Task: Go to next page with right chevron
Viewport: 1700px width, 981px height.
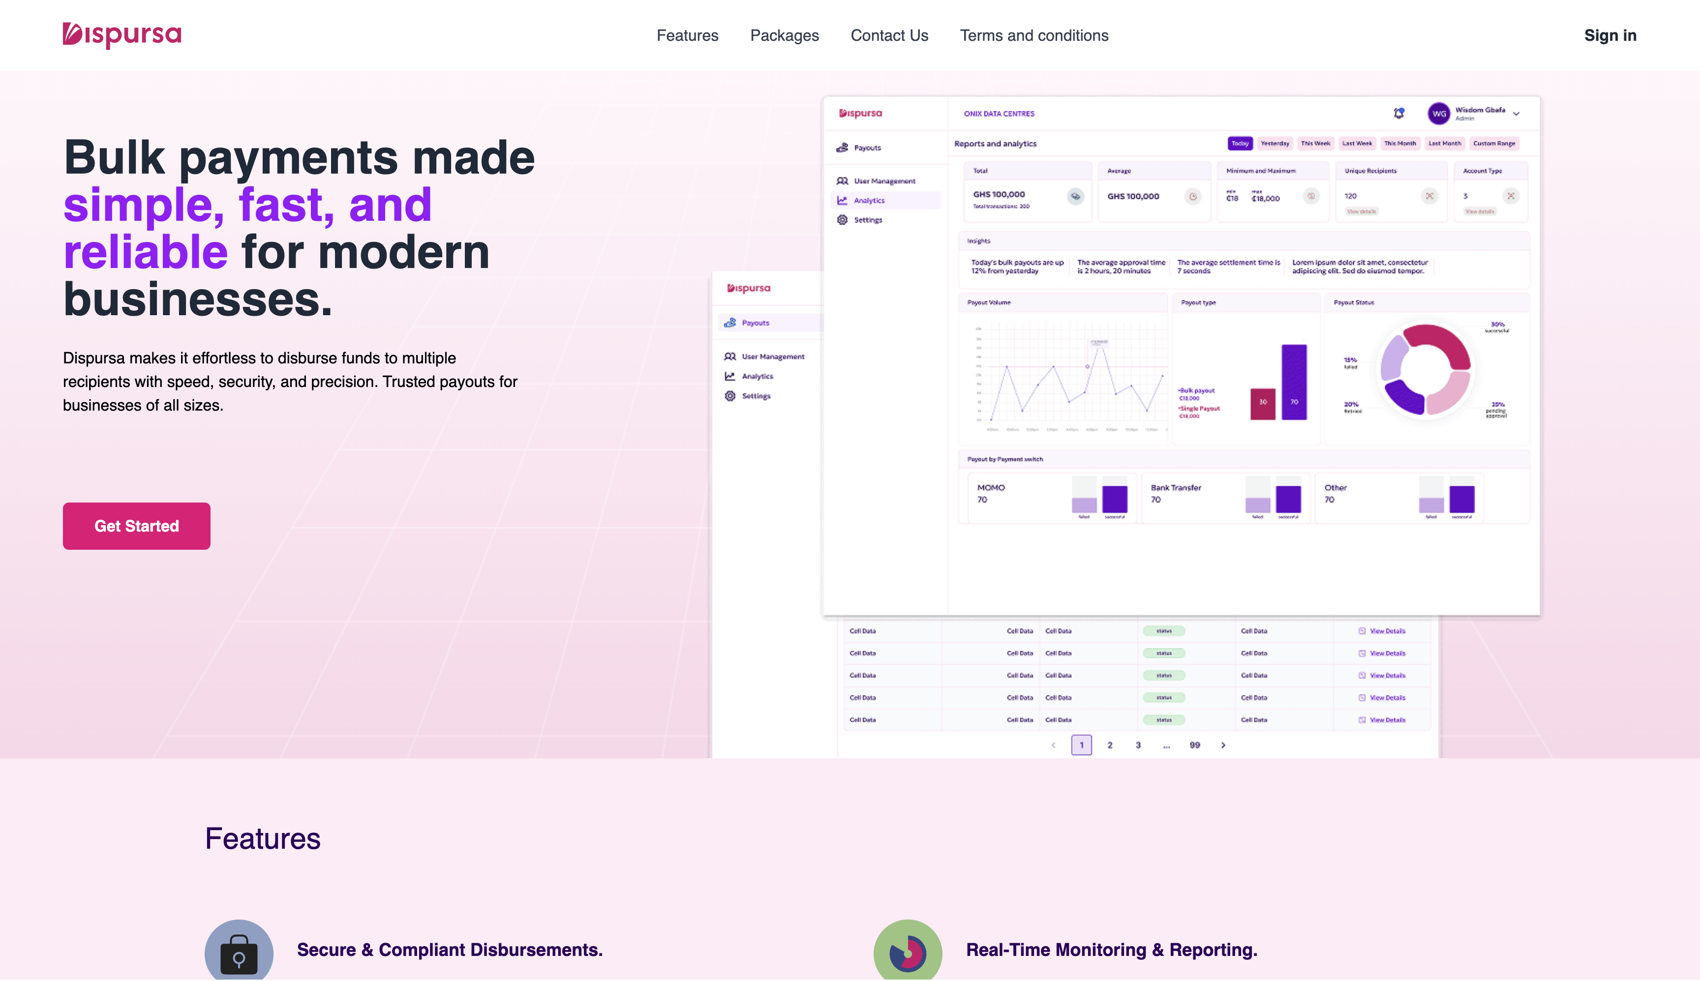Action: tap(1223, 745)
